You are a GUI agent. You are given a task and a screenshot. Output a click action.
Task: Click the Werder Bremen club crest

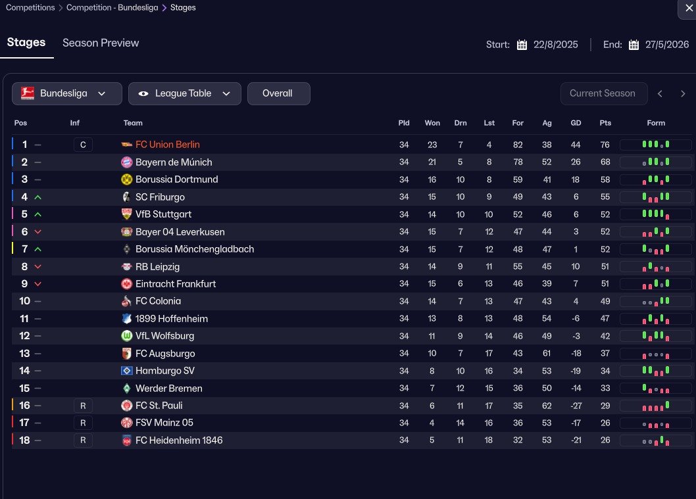(x=127, y=389)
